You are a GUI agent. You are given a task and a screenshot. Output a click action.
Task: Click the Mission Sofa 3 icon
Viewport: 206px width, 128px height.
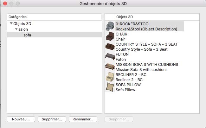(x=110, y=67)
